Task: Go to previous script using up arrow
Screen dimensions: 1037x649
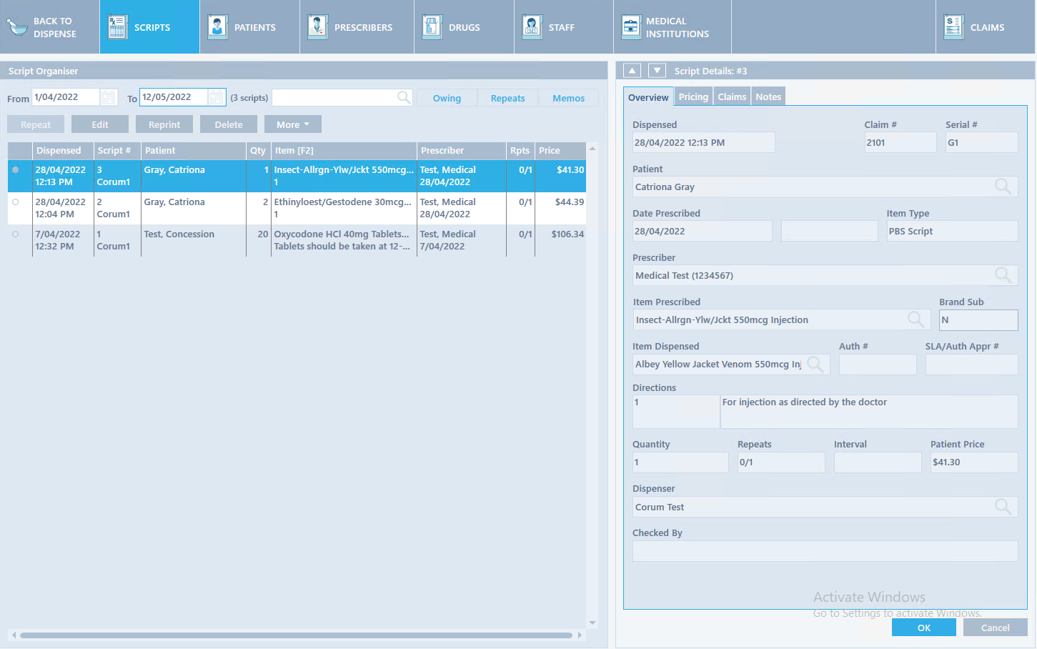Action: (x=632, y=71)
